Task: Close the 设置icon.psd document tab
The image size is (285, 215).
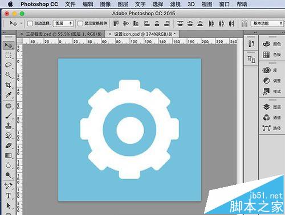Action: [110, 34]
